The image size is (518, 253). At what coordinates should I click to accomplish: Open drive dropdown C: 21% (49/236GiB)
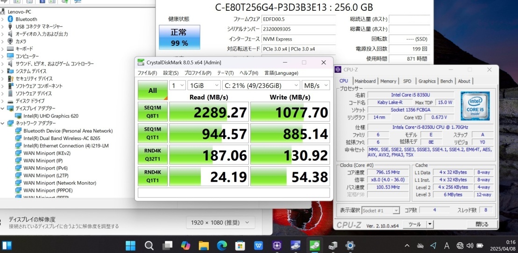(261, 85)
